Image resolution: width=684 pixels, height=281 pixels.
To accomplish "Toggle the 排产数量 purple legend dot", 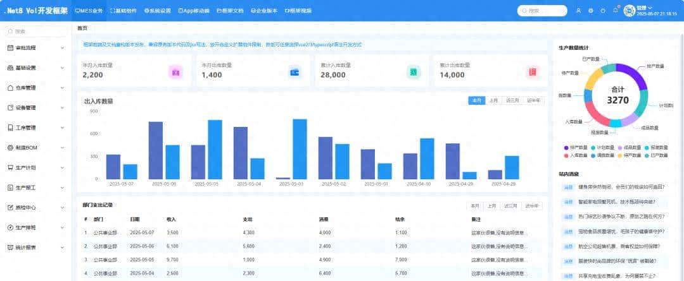I will click(x=566, y=148).
